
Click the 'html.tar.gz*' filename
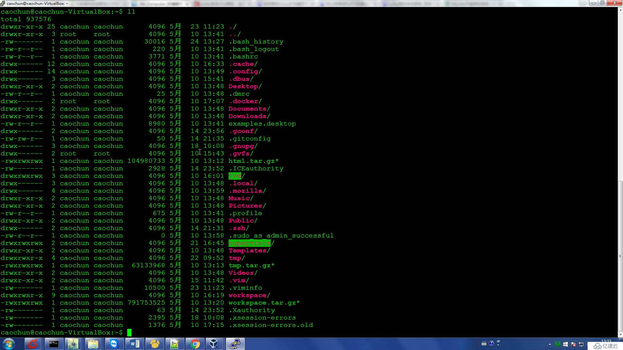click(x=254, y=161)
